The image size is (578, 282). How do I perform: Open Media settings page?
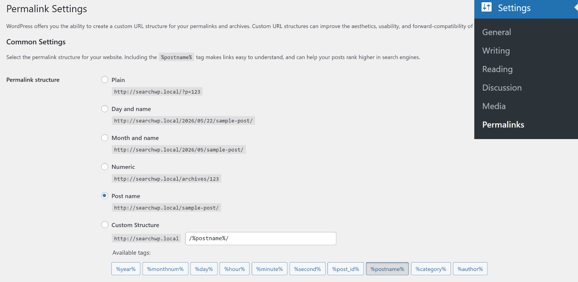click(x=494, y=106)
